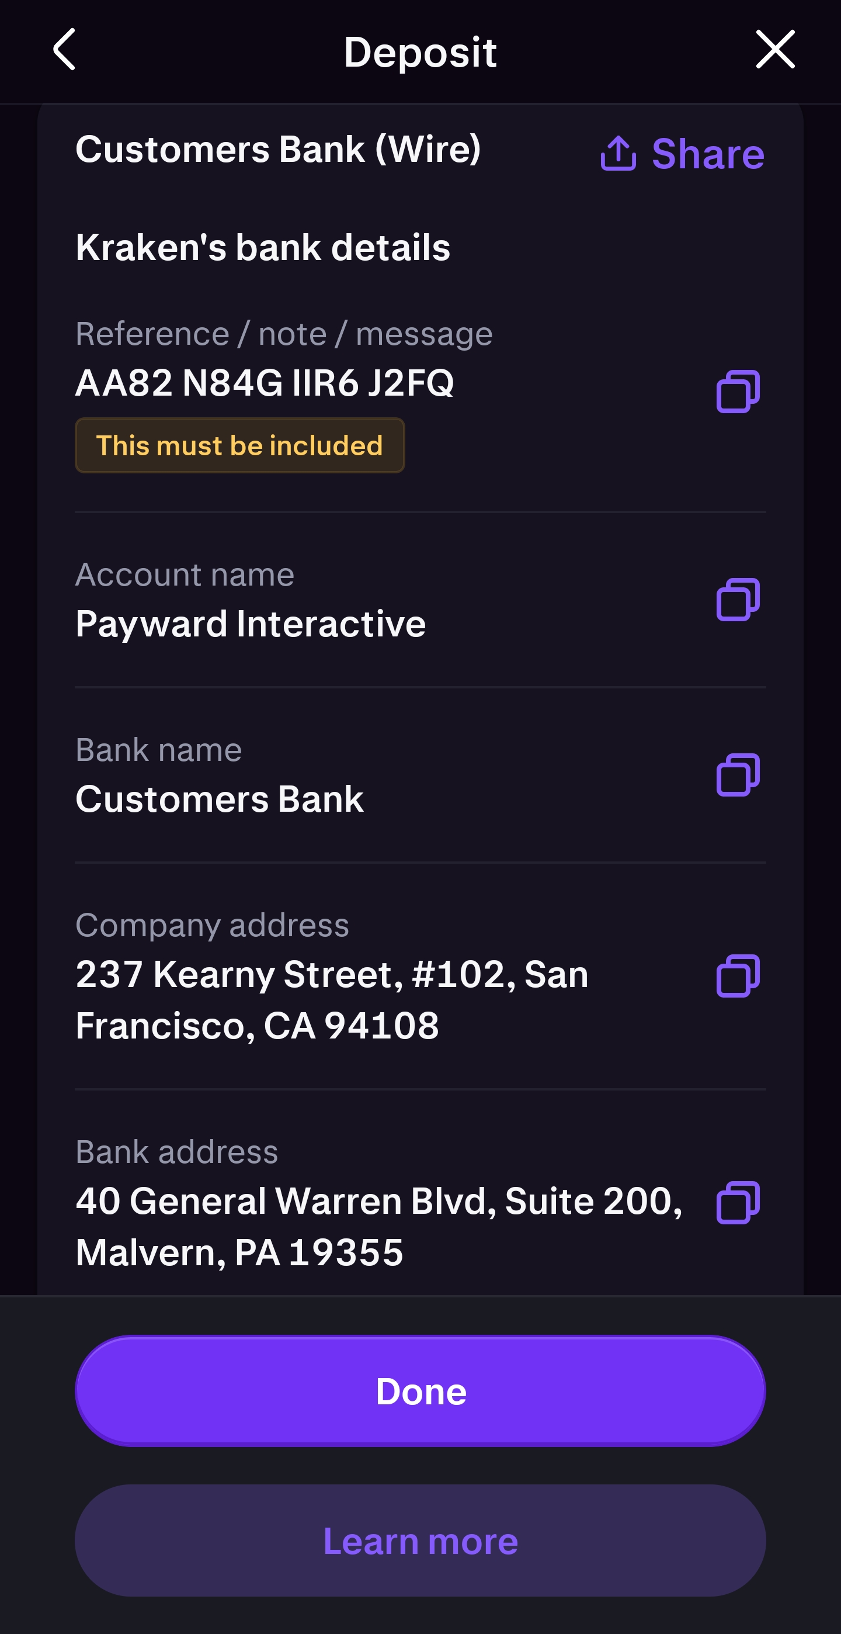Screen dimensions: 841x1634
Task: Copy the account name Payward Interactive
Action: (738, 600)
